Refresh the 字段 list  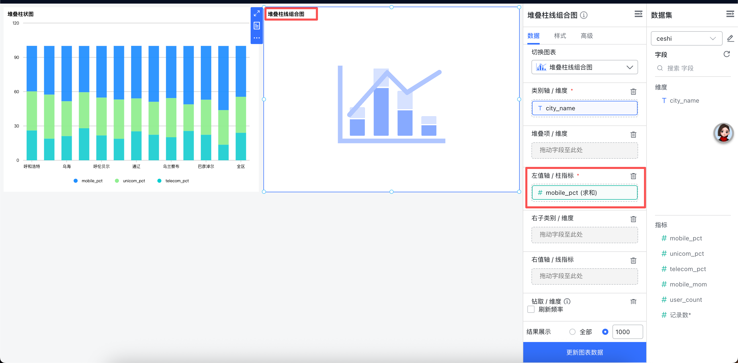(726, 54)
